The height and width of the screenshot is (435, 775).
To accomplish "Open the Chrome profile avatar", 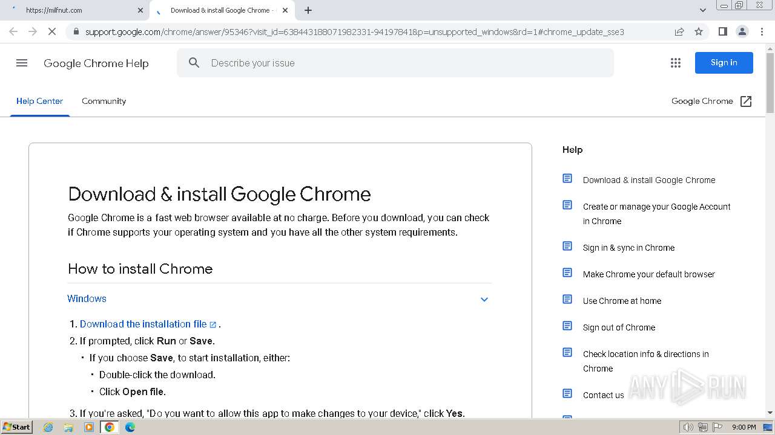I will [742, 31].
